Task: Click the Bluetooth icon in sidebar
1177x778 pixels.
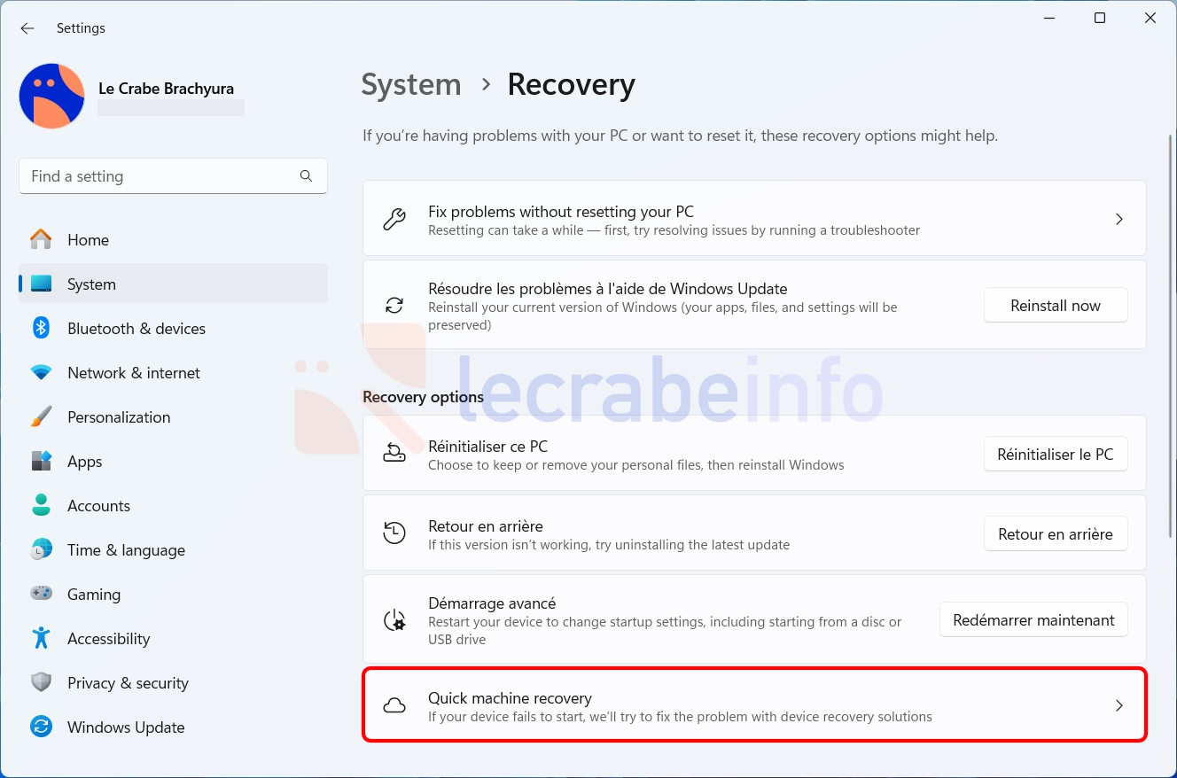Action: point(41,328)
